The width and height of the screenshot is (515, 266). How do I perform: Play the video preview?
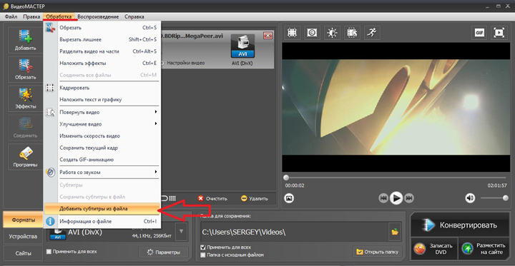pos(396,198)
